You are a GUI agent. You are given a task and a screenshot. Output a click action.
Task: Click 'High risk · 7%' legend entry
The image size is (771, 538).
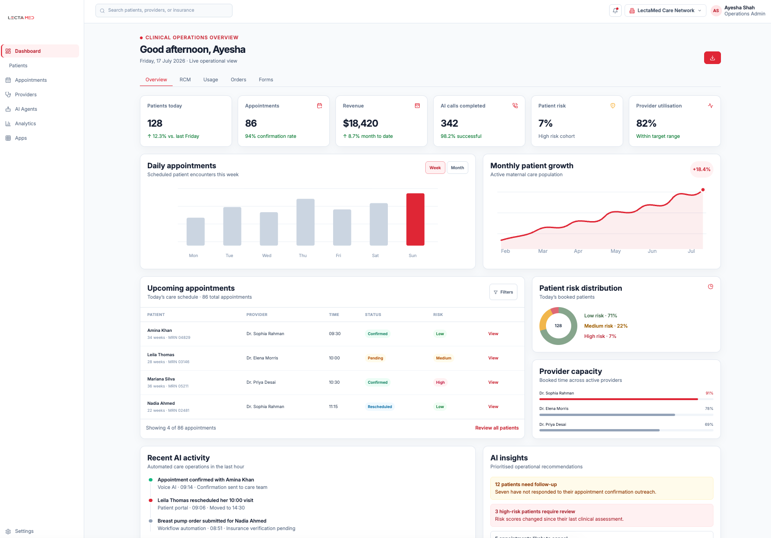(600, 337)
